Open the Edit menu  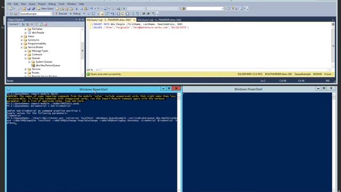pyautogui.click(x=16, y=4)
